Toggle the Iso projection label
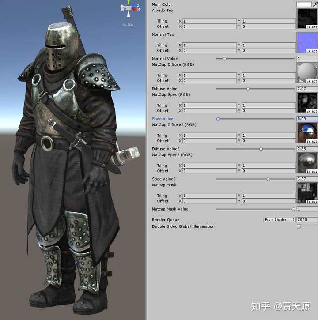Screen dimensions: 318x320 tap(128, 24)
